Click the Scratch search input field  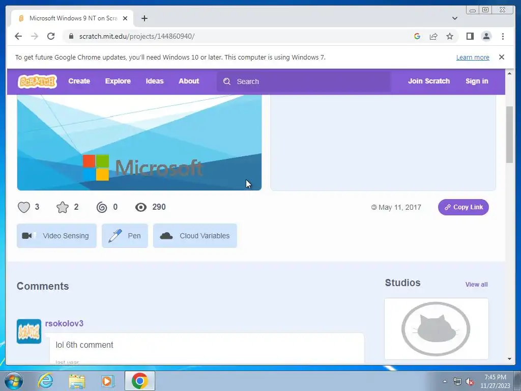tap(304, 81)
